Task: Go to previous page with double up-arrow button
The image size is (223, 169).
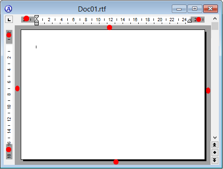Action: pyautogui.click(x=215, y=145)
